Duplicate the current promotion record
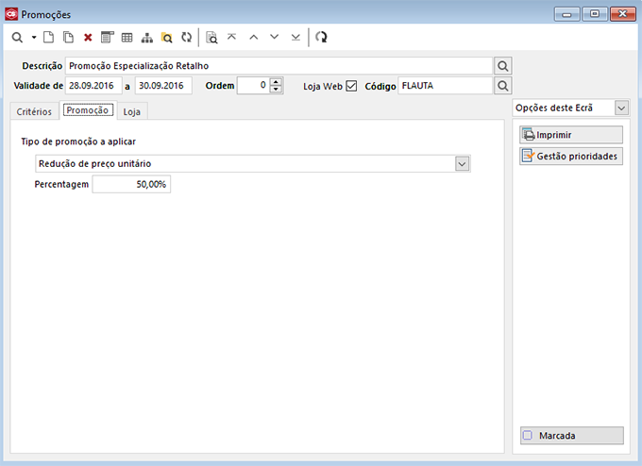This screenshot has height=466, width=642. (68, 38)
